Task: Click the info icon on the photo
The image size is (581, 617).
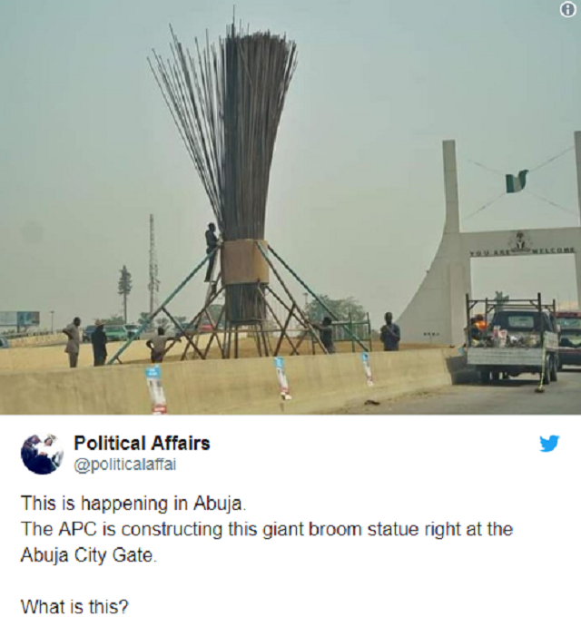Action: 567,11
